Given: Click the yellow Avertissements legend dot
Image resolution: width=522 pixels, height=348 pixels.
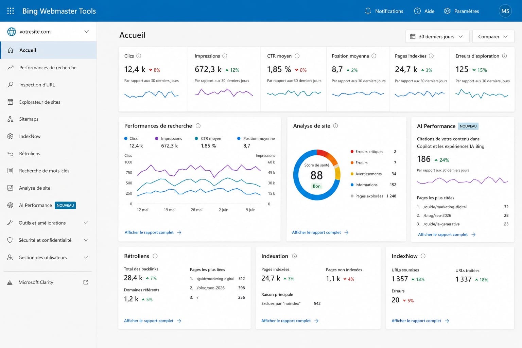Looking at the screenshot, I should pos(352,174).
